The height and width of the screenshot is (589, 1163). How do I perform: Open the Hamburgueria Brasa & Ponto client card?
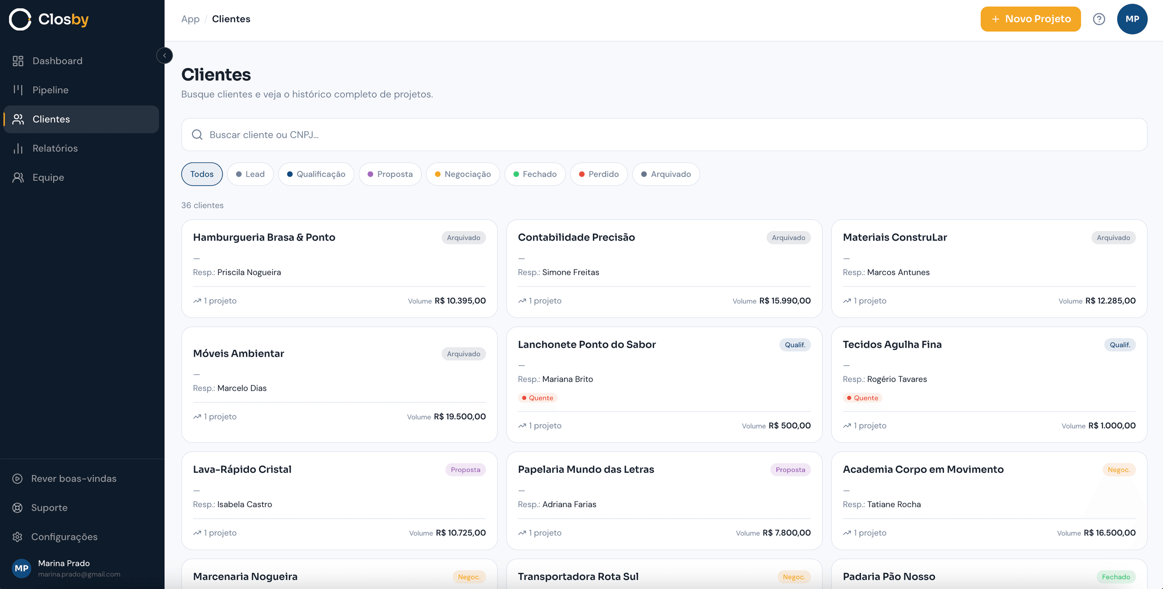pos(339,269)
